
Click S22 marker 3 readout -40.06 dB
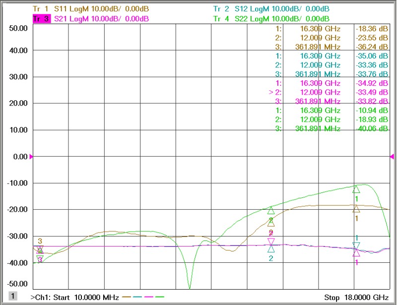[x=371, y=128]
